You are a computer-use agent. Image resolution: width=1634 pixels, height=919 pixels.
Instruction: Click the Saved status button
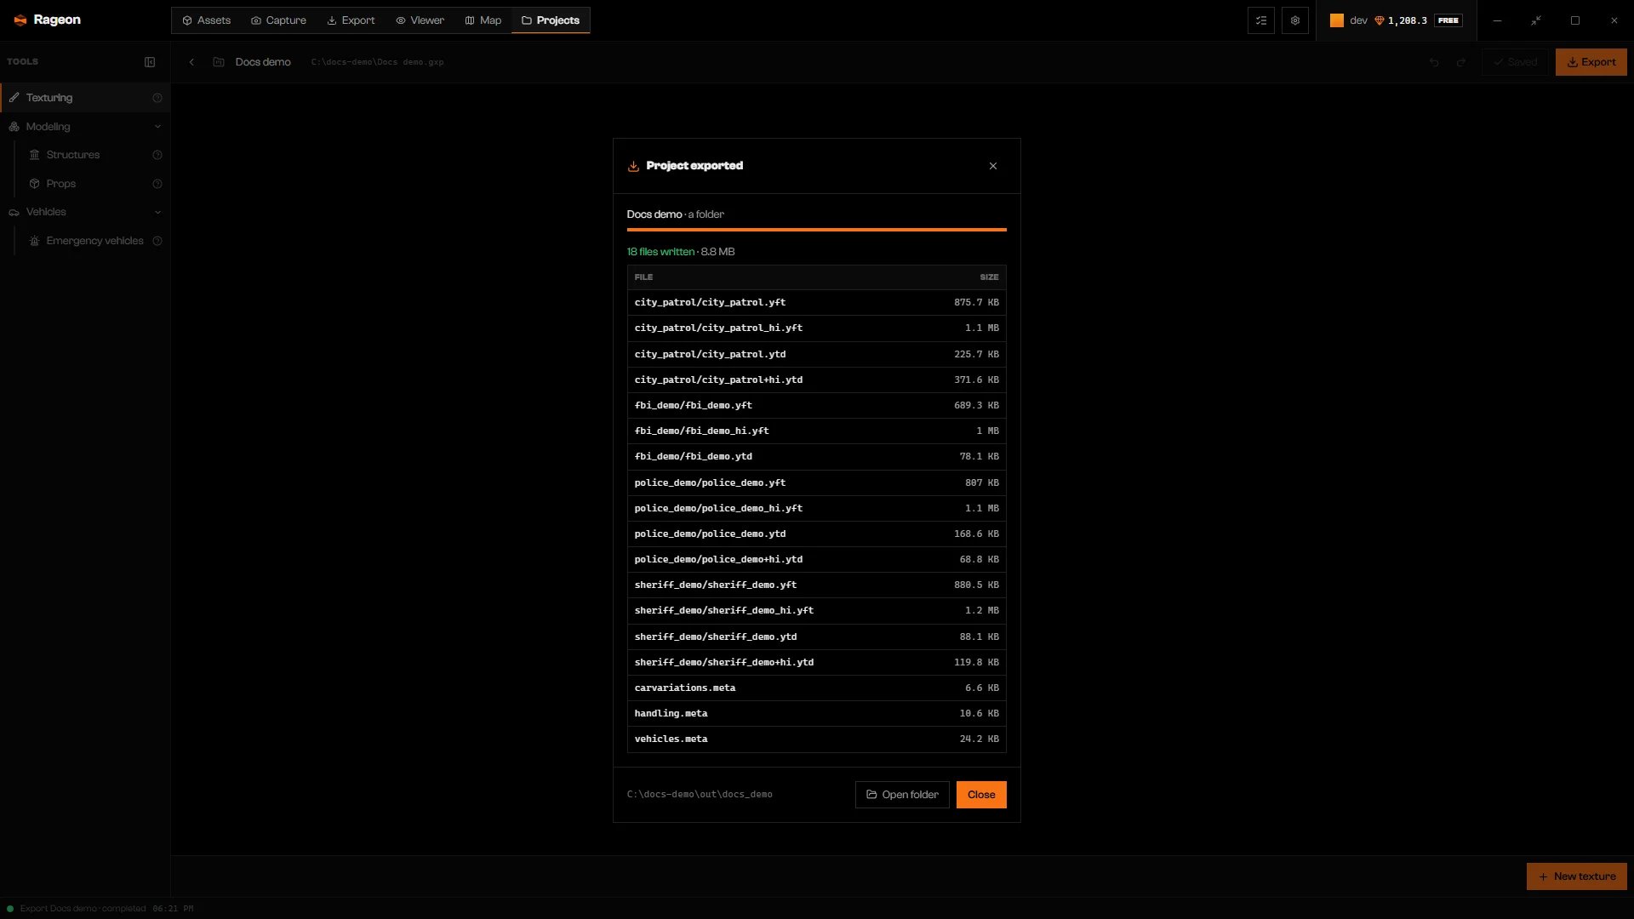[x=1515, y=62]
